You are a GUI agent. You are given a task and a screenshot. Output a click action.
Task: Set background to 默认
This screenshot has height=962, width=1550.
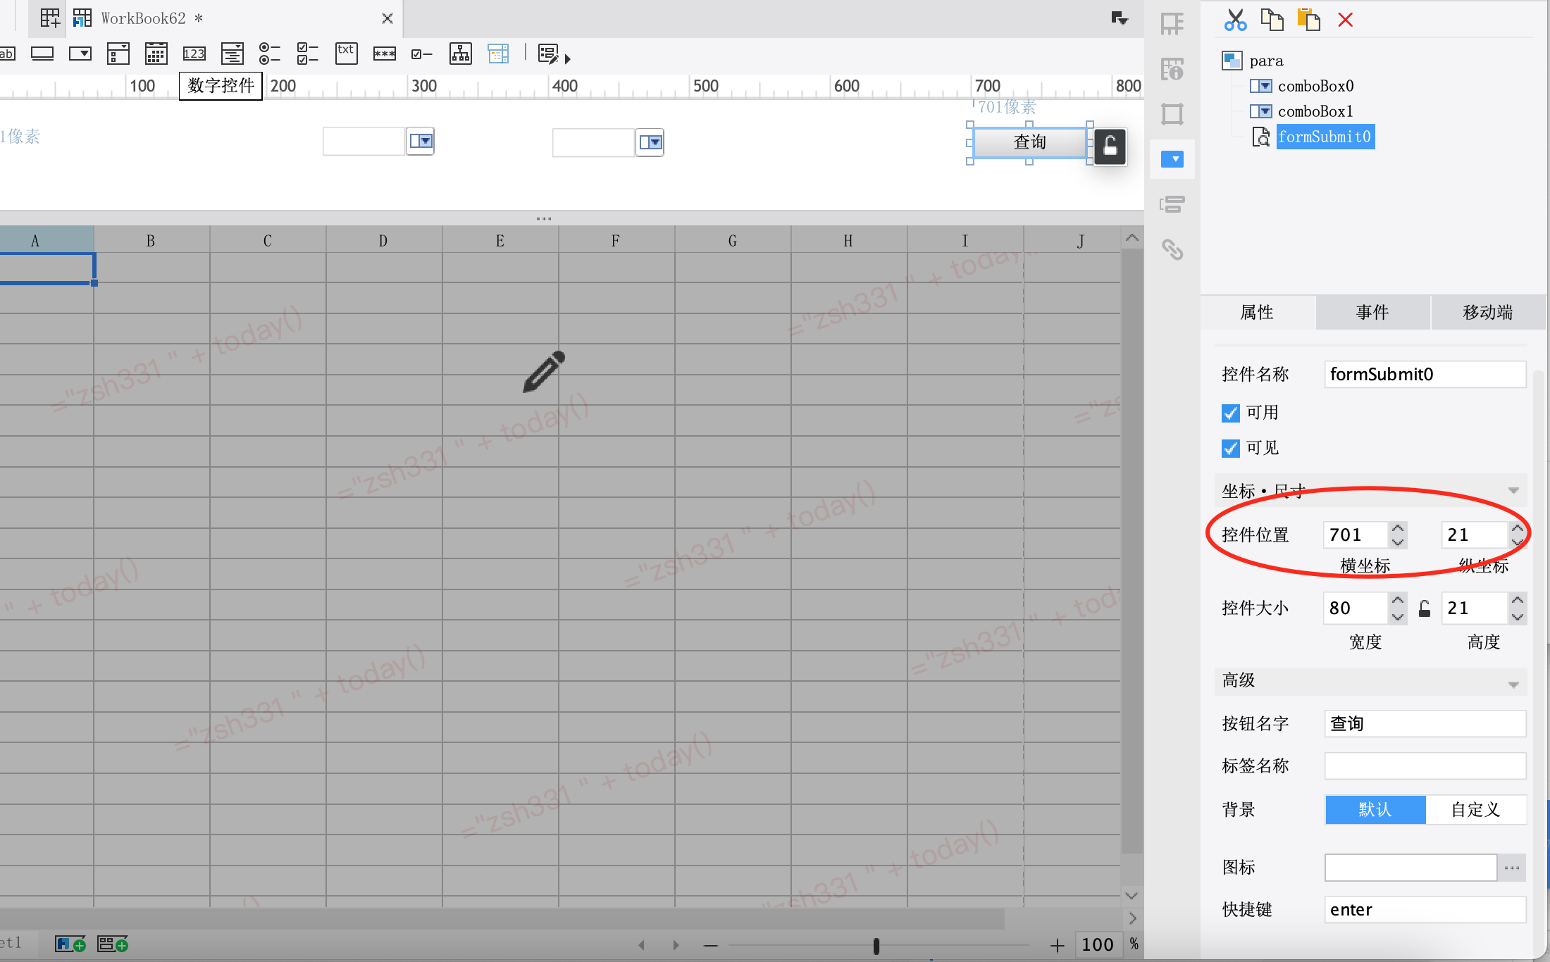pyautogui.click(x=1375, y=810)
